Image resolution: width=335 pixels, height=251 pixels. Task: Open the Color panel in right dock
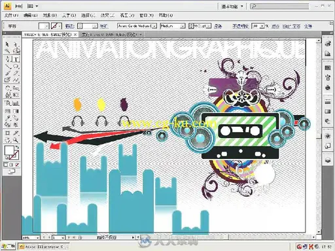(x=328, y=44)
